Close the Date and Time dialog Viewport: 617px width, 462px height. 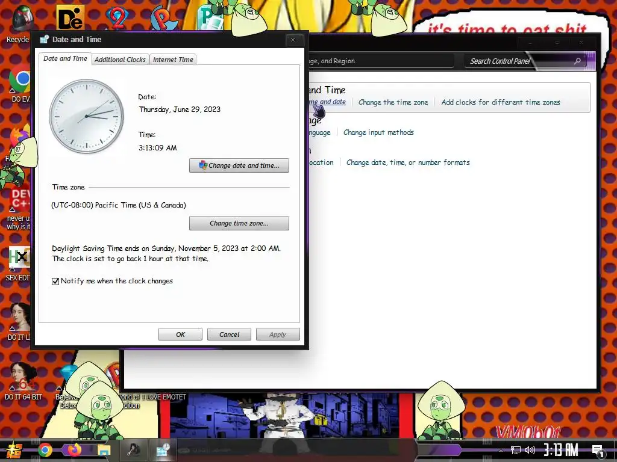[x=293, y=40]
